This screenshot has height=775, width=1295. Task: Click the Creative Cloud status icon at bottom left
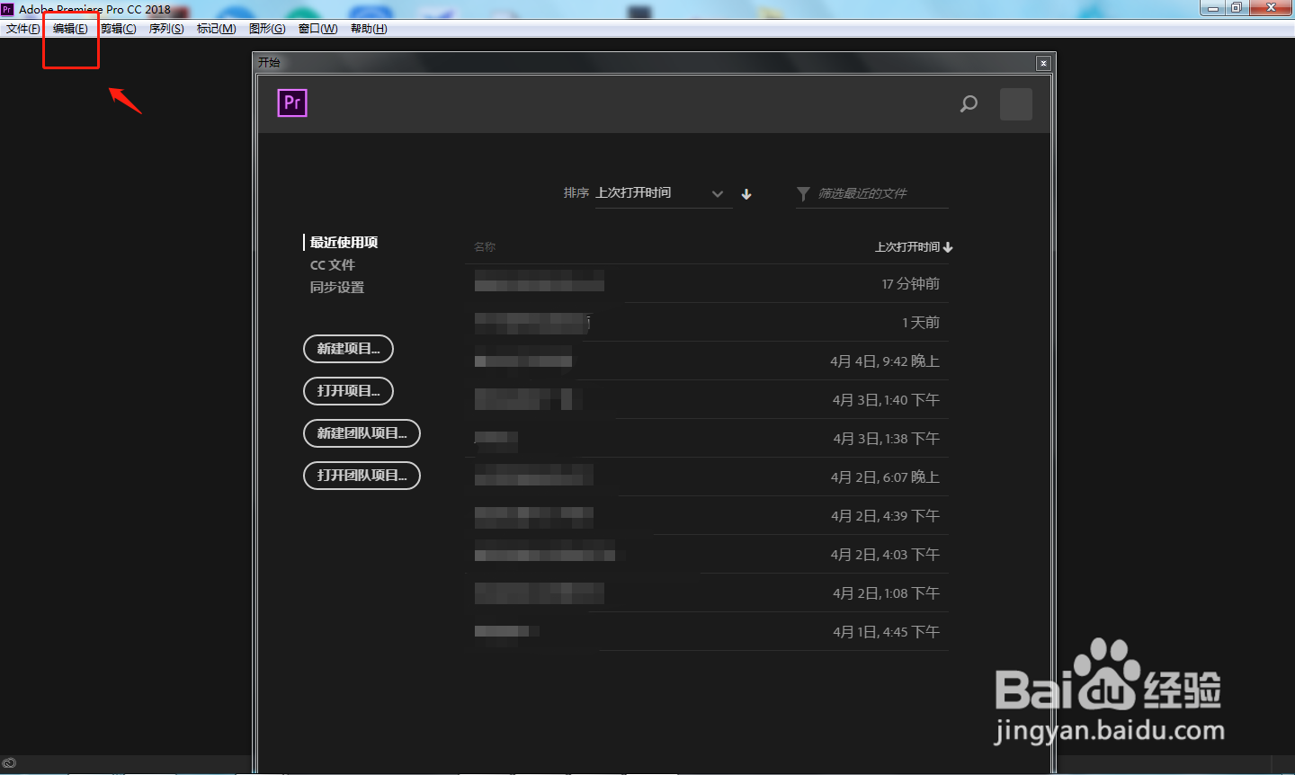(x=9, y=763)
